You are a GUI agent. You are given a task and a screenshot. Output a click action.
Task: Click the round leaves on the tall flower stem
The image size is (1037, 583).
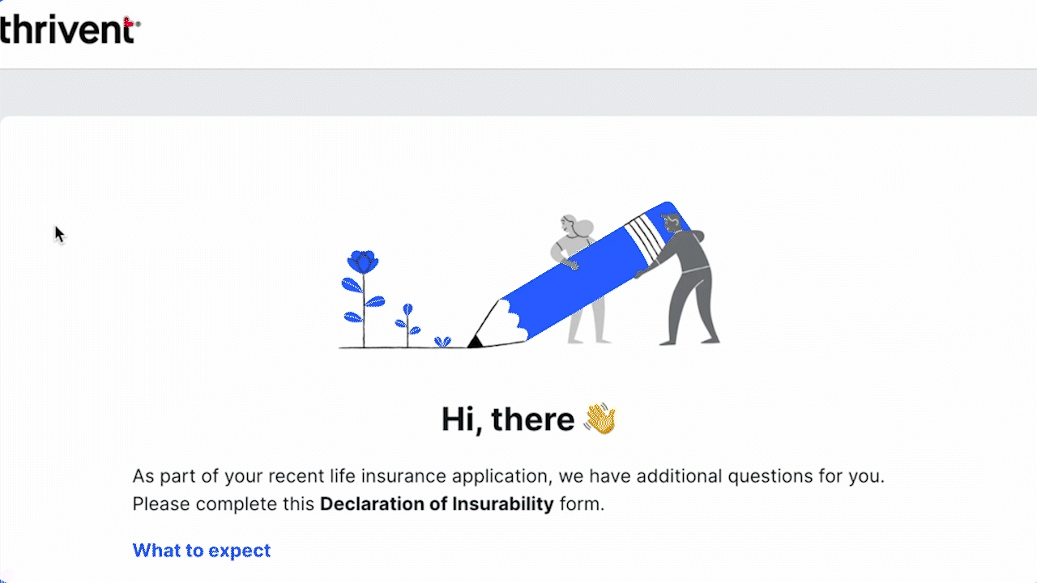[352, 285]
